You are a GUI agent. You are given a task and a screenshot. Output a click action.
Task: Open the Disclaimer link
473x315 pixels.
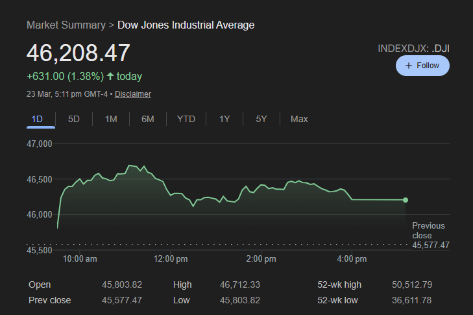[x=133, y=94]
